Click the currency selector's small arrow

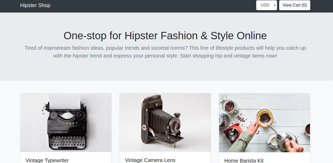(275, 5)
